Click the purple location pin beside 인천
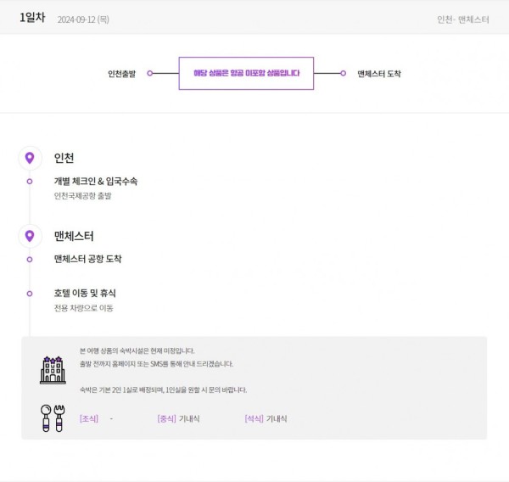509x482 pixels. [30, 158]
